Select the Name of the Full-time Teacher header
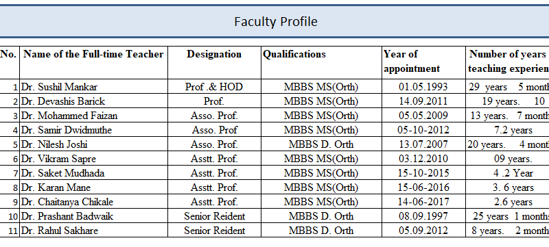Image resolution: width=549 pixels, height=247 pixels. click(93, 62)
